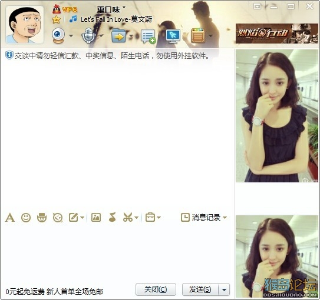Expand applications box dropdown arrow
Image resolution: width=320 pixels, height=300 pixels.
point(210,36)
